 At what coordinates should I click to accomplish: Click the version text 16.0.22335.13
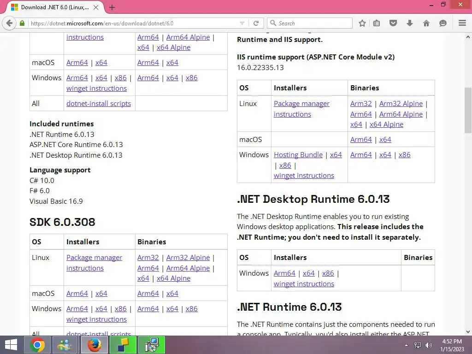[260, 68]
